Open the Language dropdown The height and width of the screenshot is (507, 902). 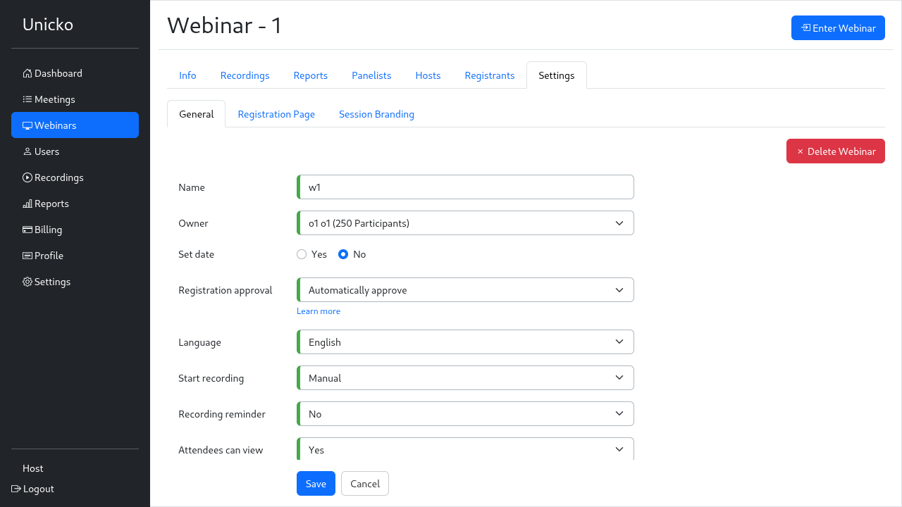pos(465,342)
